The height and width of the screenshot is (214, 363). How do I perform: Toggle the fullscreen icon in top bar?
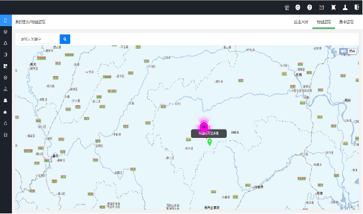(x=333, y=7)
